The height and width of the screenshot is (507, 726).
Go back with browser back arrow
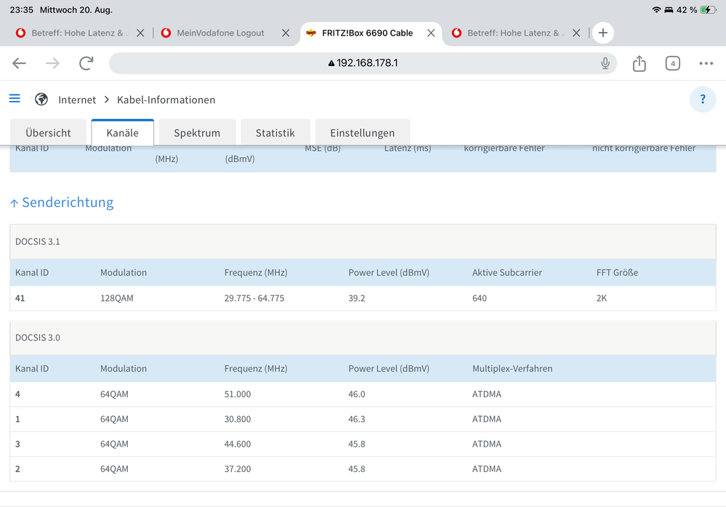(x=20, y=63)
